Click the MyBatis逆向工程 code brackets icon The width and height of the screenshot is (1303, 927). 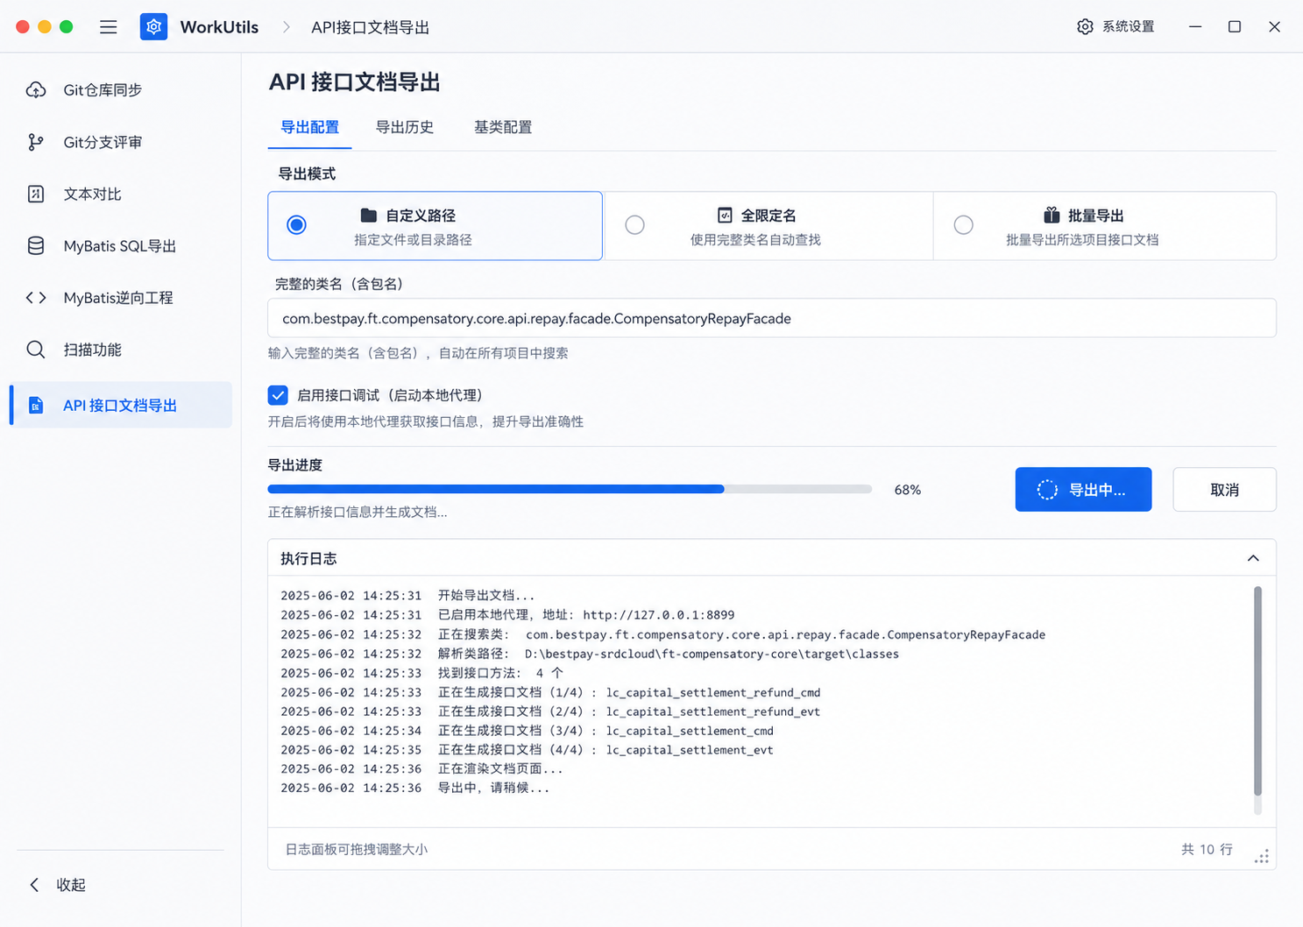tap(36, 298)
